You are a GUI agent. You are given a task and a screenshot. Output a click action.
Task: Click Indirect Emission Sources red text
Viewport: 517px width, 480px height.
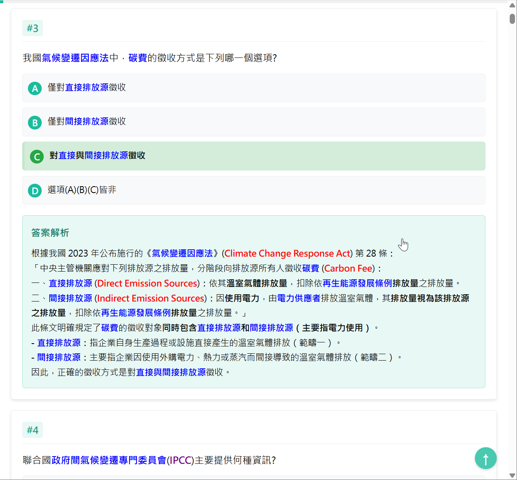pos(151,298)
